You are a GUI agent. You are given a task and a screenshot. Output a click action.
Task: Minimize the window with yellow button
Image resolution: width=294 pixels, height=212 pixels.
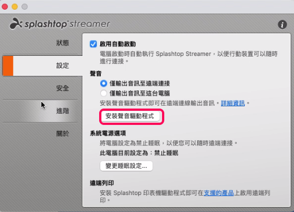pyautogui.click(x=15, y=7)
